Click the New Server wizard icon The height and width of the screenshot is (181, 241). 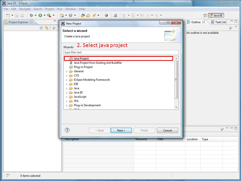tap(62, 15)
